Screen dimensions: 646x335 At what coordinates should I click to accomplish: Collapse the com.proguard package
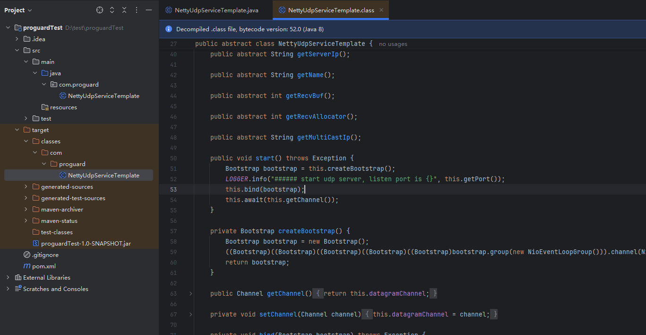point(44,85)
